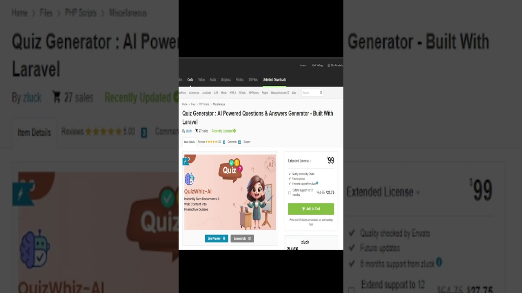This screenshot has height=293, width=522.
Task: Click the Search input field
Action: click(x=310, y=93)
